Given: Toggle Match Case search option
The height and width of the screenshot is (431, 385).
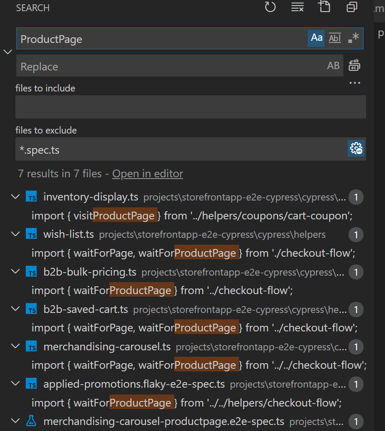Looking at the screenshot, I should click(317, 38).
